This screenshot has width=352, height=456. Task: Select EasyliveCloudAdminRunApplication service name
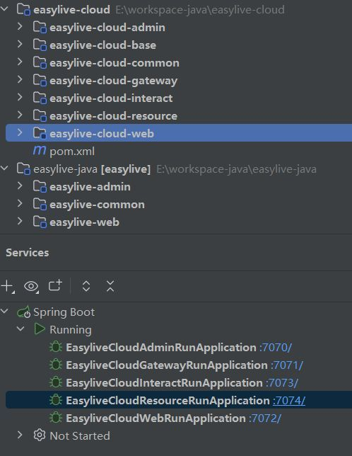[x=161, y=347]
